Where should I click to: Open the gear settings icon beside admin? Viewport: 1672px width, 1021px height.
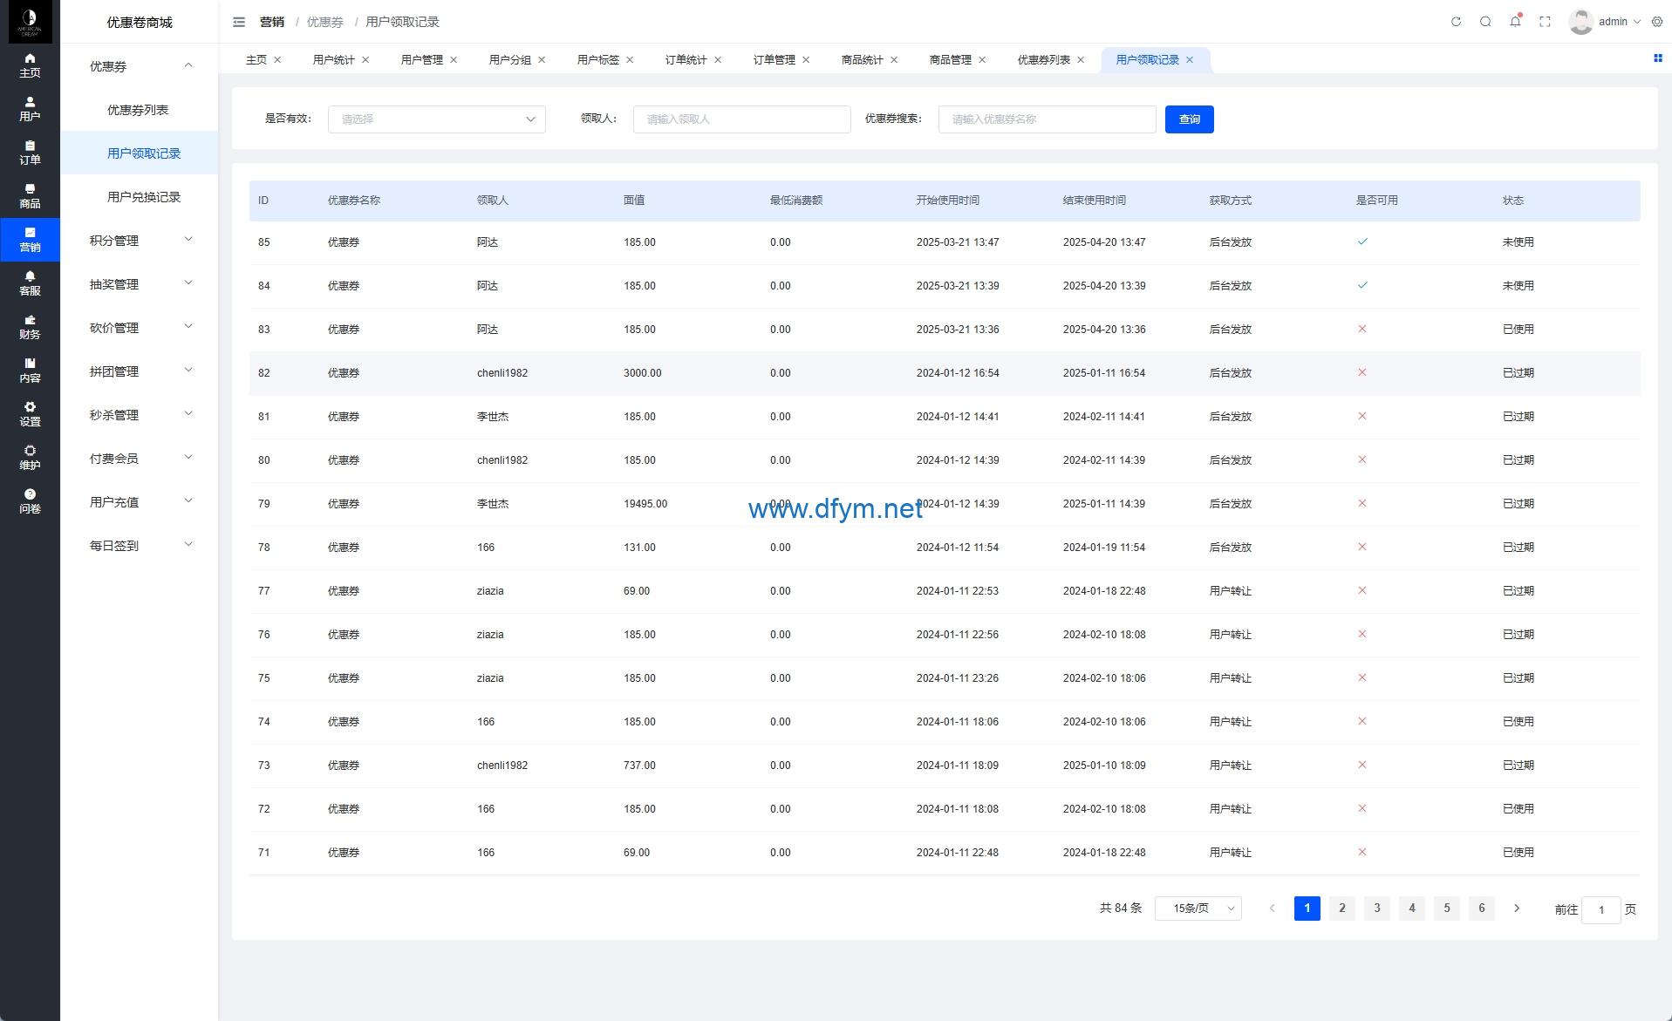click(1657, 22)
